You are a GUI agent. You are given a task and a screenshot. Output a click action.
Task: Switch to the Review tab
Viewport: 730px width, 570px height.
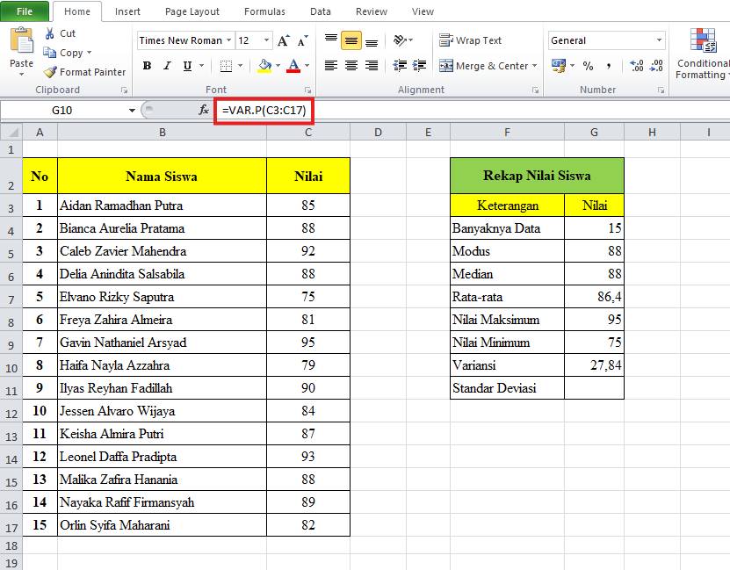(371, 11)
